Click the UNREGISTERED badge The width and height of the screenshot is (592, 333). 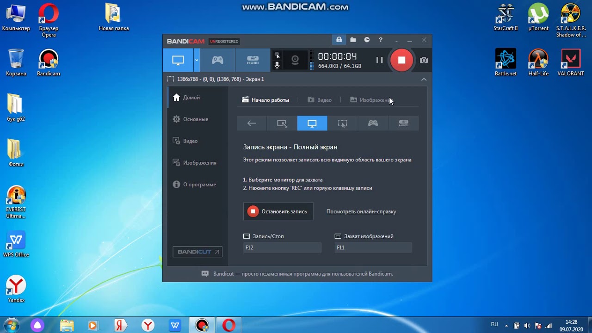224,41
